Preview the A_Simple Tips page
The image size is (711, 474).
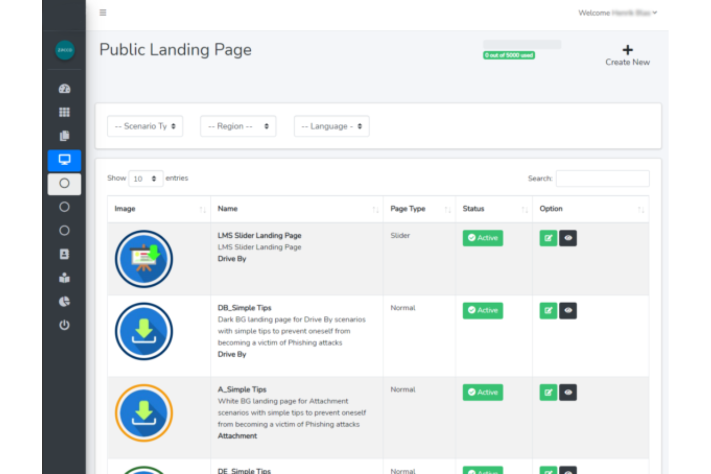(x=568, y=392)
